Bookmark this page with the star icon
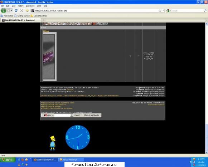 pyautogui.click(x=160, y=11)
